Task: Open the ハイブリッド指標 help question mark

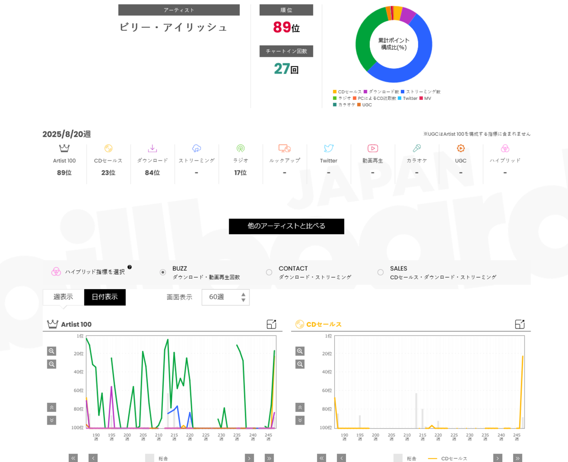Action: pos(130,267)
